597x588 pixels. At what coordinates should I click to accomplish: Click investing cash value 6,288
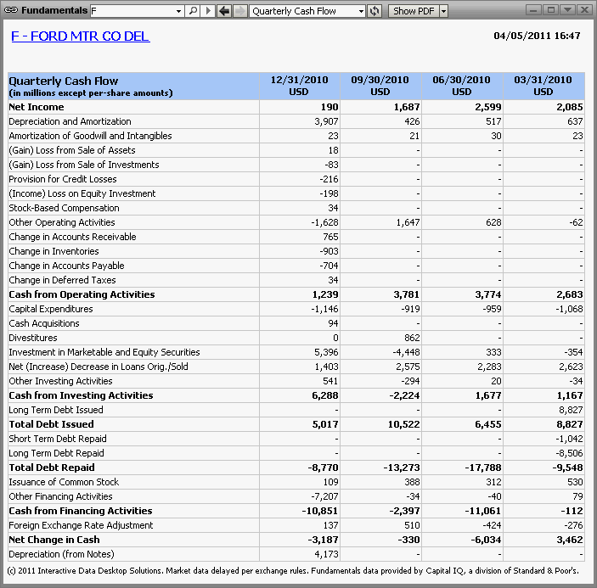[325, 395]
